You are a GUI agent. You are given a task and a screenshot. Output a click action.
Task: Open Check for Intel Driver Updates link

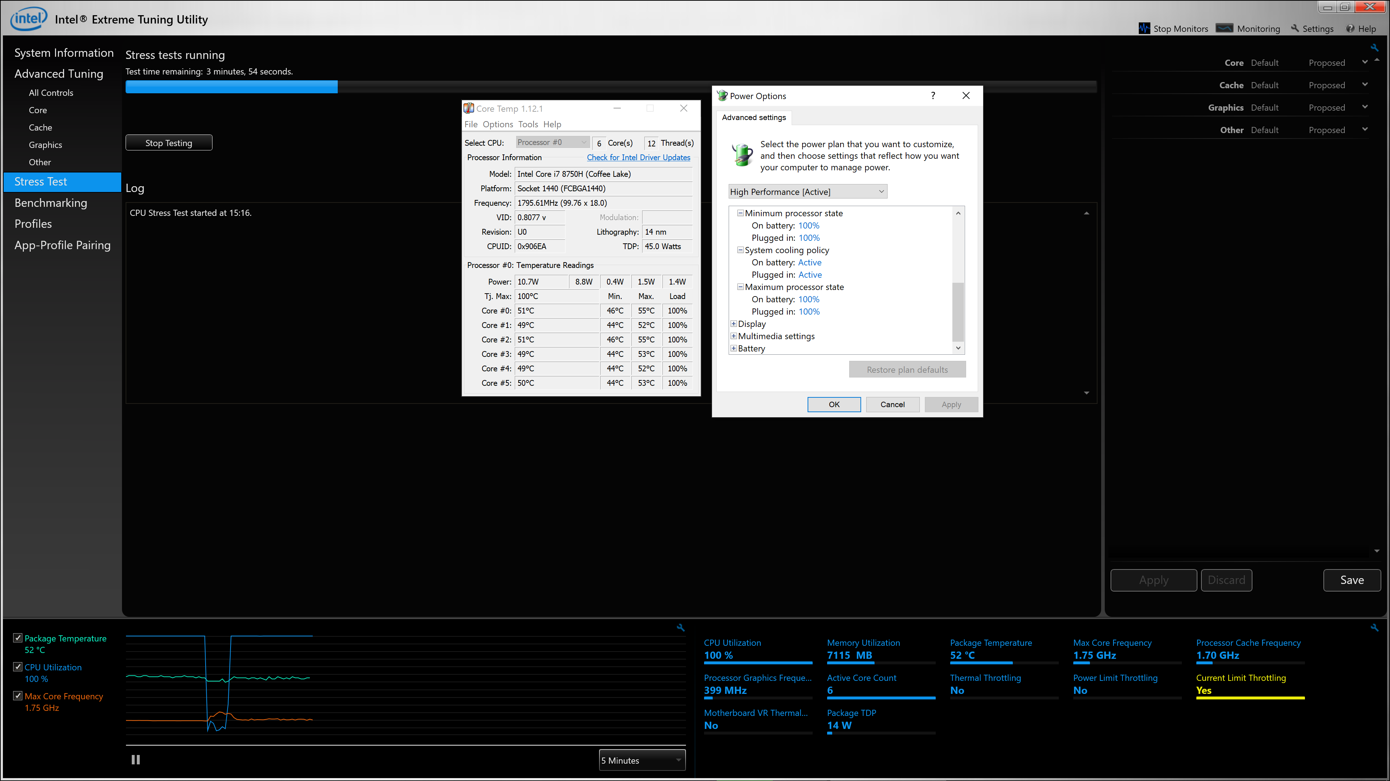[x=638, y=157]
